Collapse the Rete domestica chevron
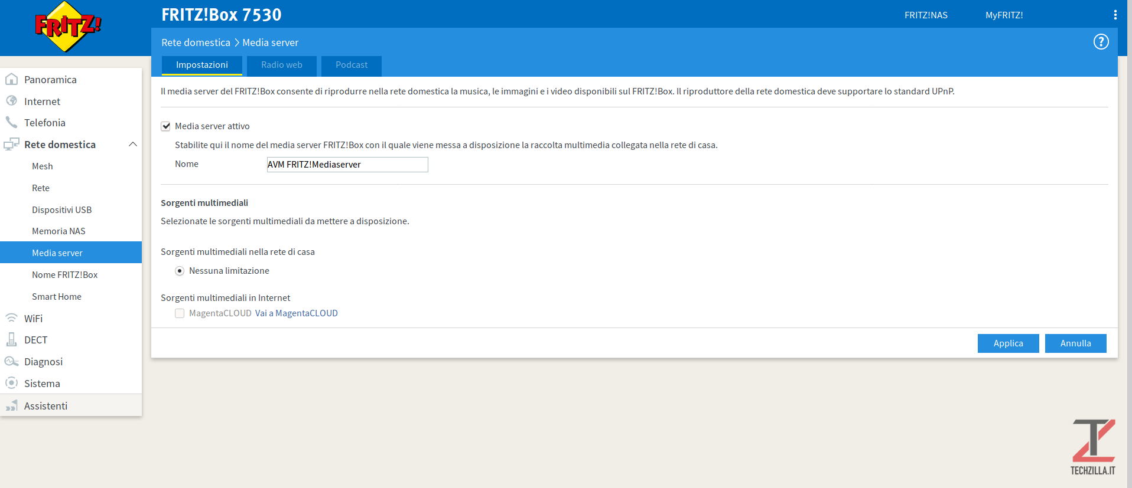1132x488 pixels. pos(133,144)
